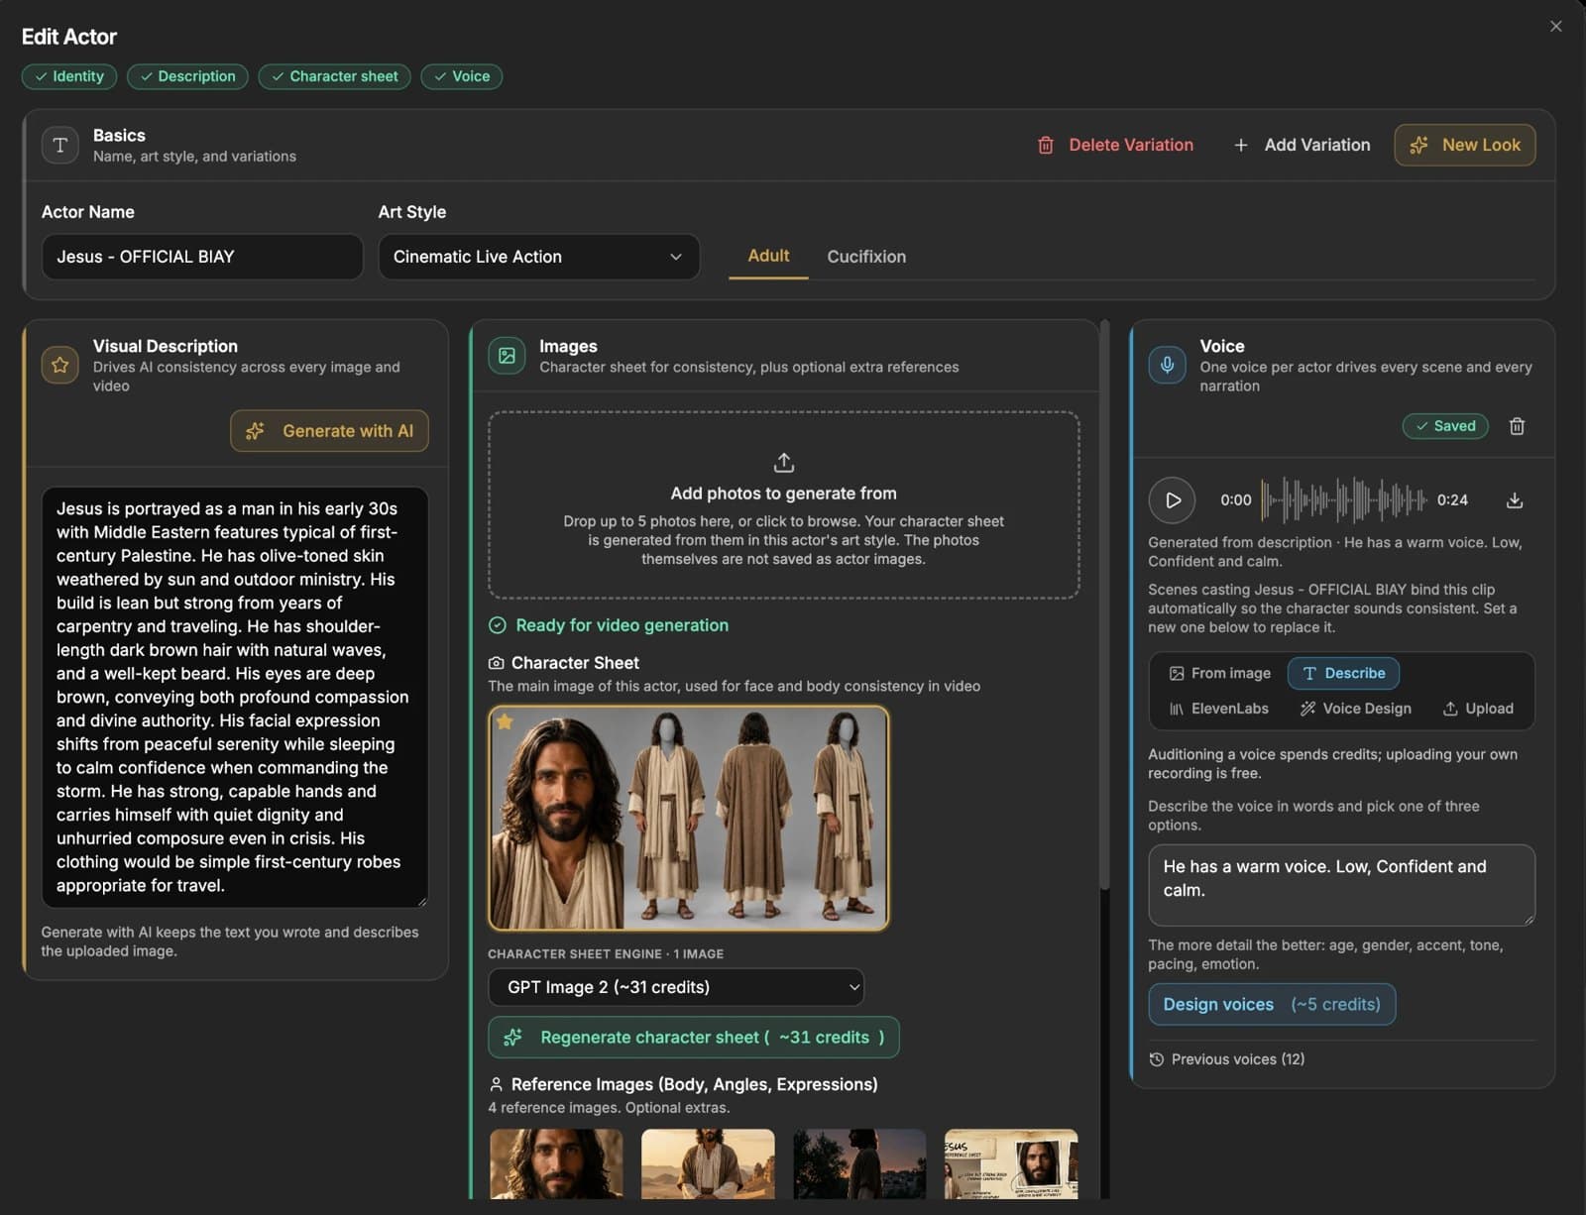Click the voice waveform progress bar
Image resolution: width=1586 pixels, height=1215 pixels.
pyautogui.click(x=1344, y=500)
